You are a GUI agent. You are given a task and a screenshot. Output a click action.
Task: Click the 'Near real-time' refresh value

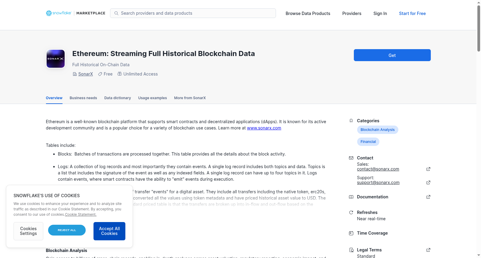click(x=371, y=219)
